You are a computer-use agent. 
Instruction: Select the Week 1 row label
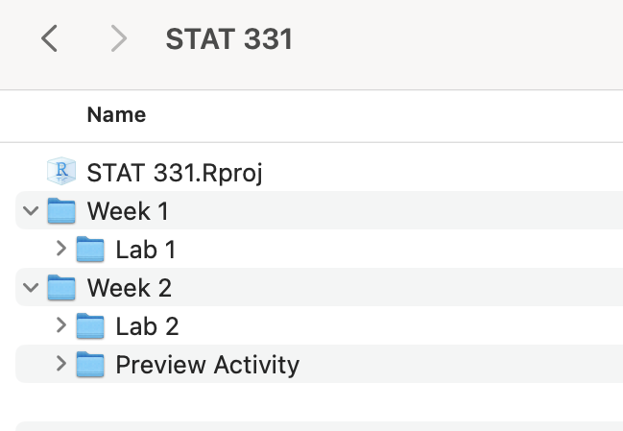click(128, 210)
